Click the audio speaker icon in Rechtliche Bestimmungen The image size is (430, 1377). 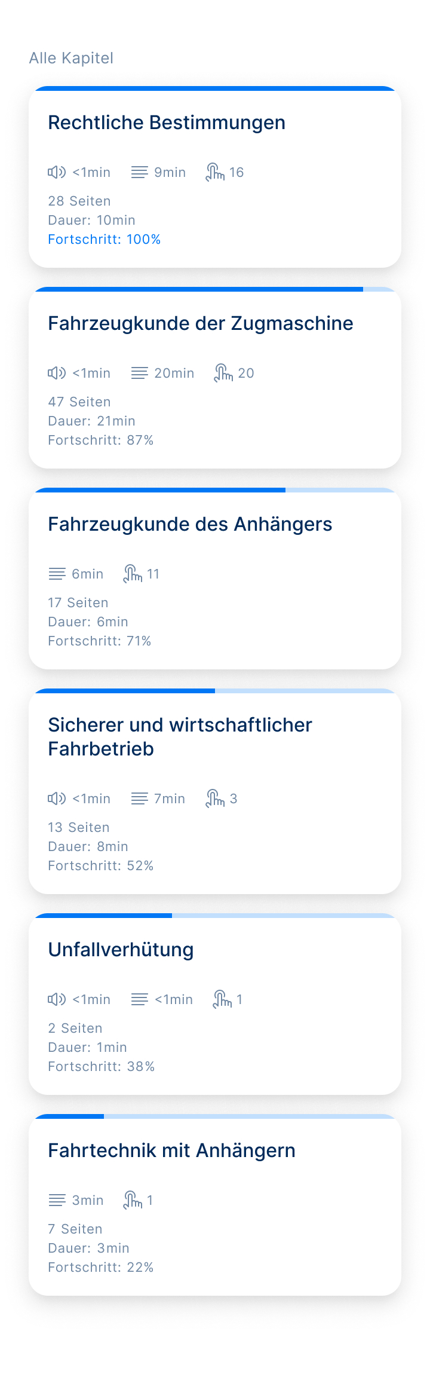[57, 172]
